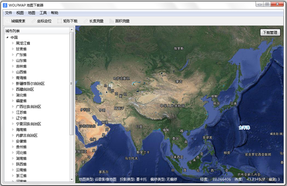Click the panel splitter grip handle
The height and width of the screenshot is (186, 287).
click(x=71, y=84)
